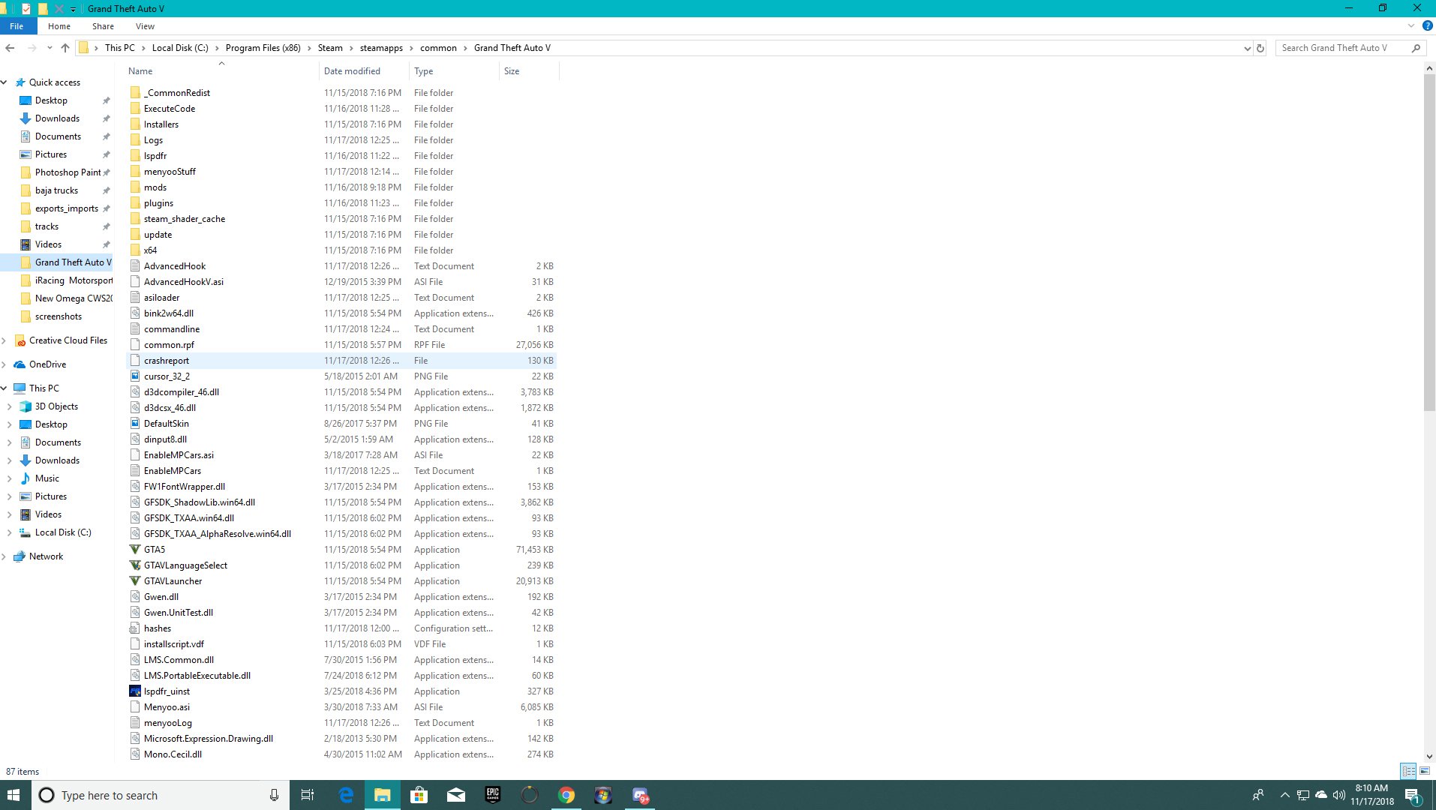This screenshot has width=1436, height=810.
Task: Click the GTAVLauncher application icon
Action: point(135,581)
